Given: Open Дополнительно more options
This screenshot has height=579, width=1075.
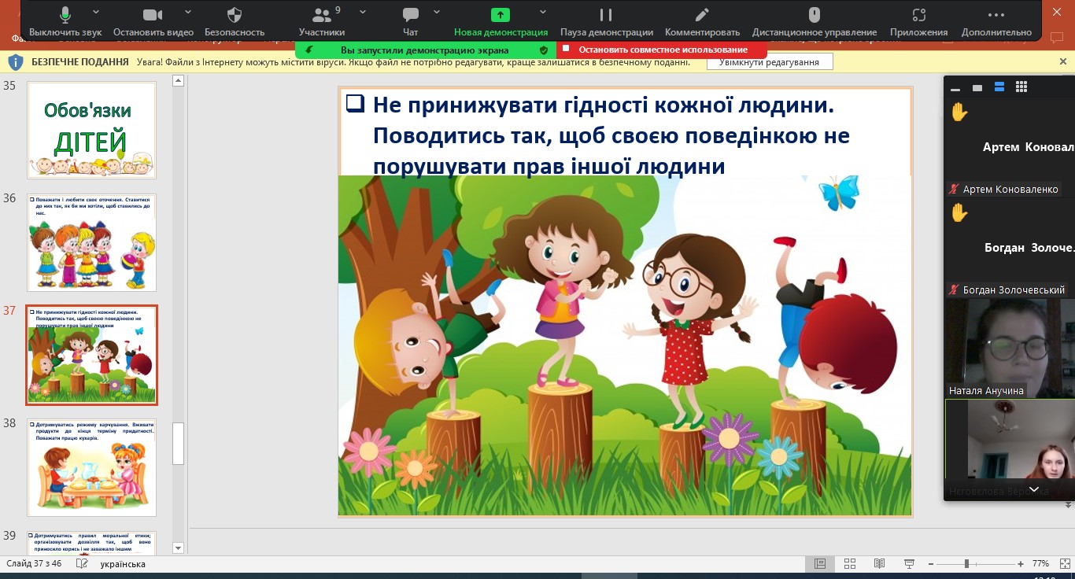Looking at the screenshot, I should point(996,21).
